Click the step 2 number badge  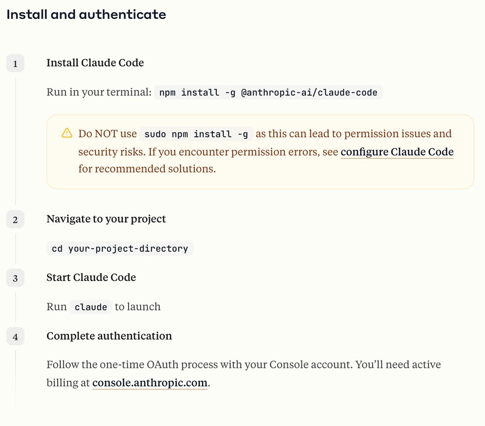click(x=16, y=219)
